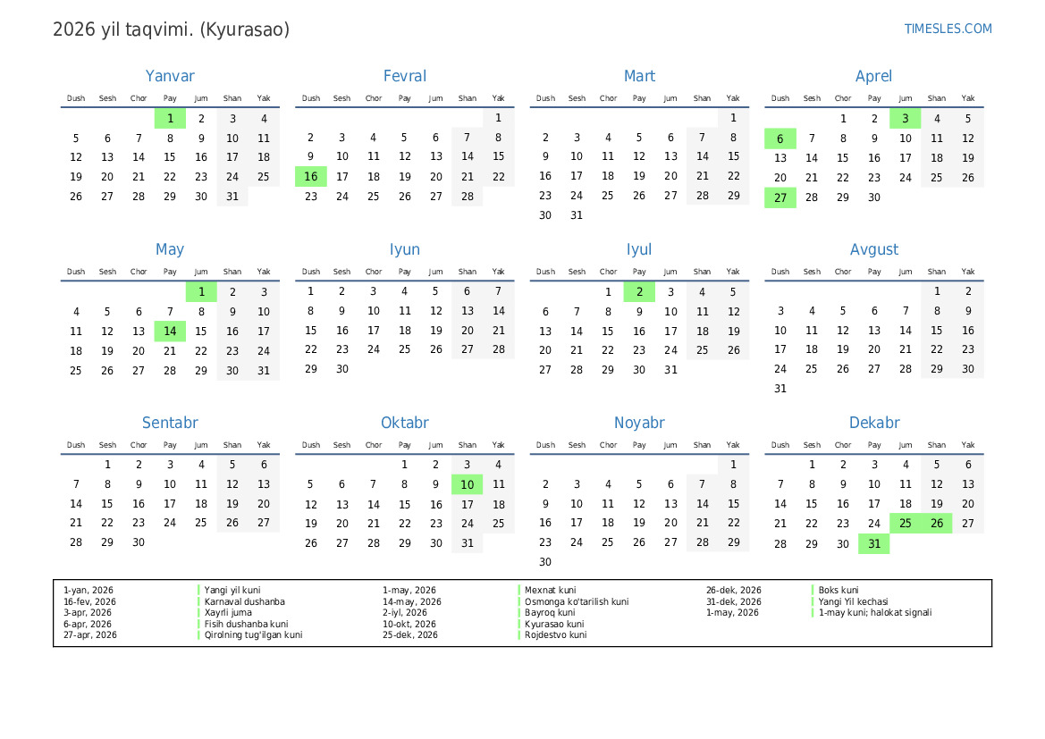Click December 31 highlighted date
The width and height of the screenshot is (1045, 739).
pyautogui.click(x=873, y=544)
